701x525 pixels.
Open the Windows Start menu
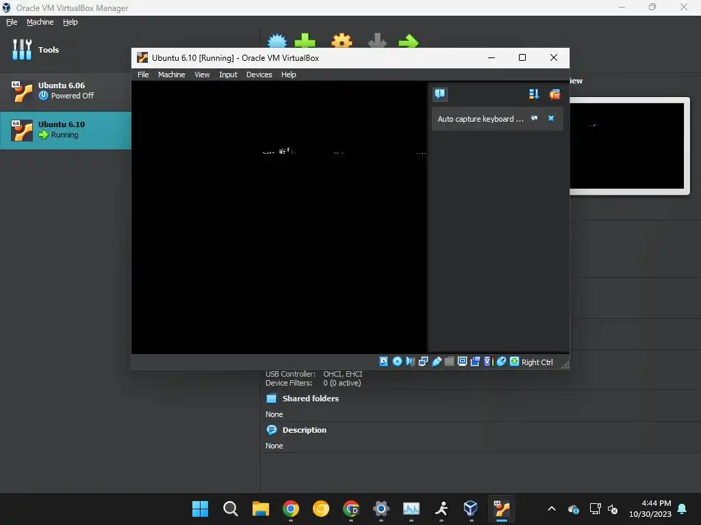200,509
